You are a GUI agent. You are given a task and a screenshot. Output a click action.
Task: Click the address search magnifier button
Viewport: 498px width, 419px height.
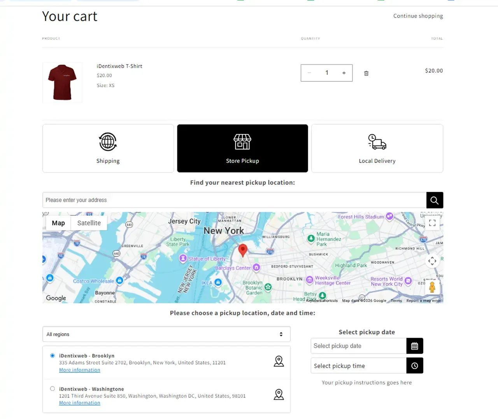435,200
